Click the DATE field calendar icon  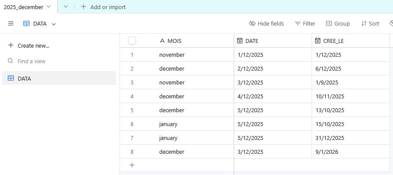pos(240,41)
